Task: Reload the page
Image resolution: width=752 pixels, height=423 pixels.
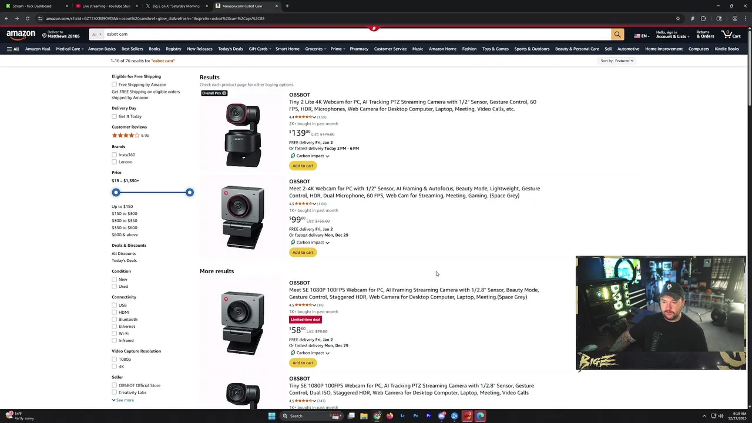Action: (x=27, y=18)
